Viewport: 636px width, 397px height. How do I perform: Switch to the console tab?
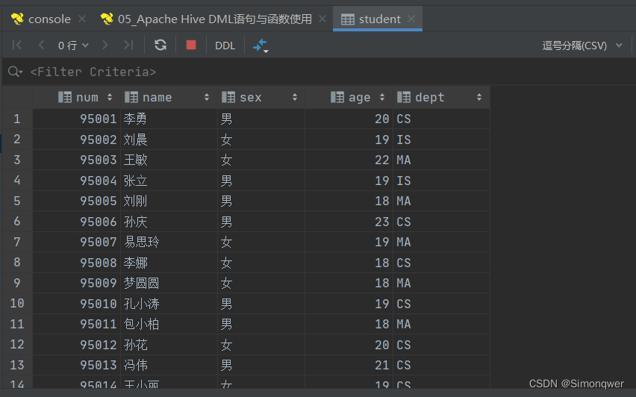click(x=49, y=19)
